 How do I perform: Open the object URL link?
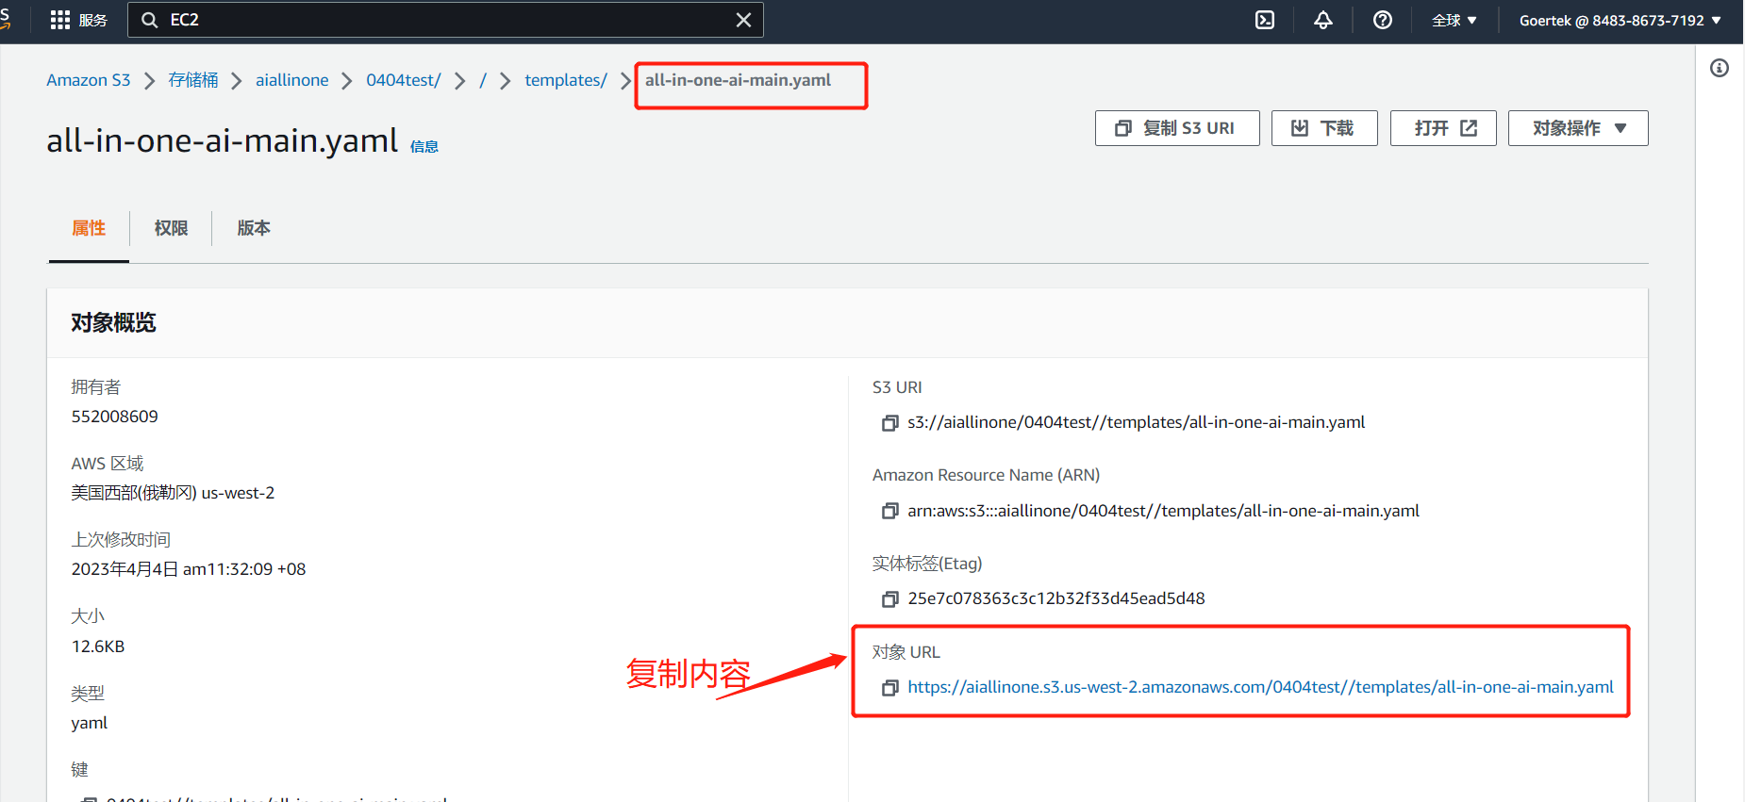(1259, 687)
